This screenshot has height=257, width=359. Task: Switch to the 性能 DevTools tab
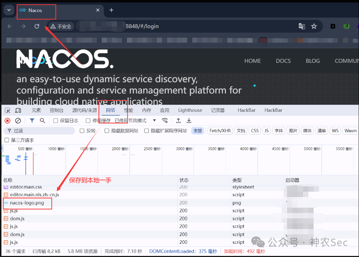pos(128,110)
